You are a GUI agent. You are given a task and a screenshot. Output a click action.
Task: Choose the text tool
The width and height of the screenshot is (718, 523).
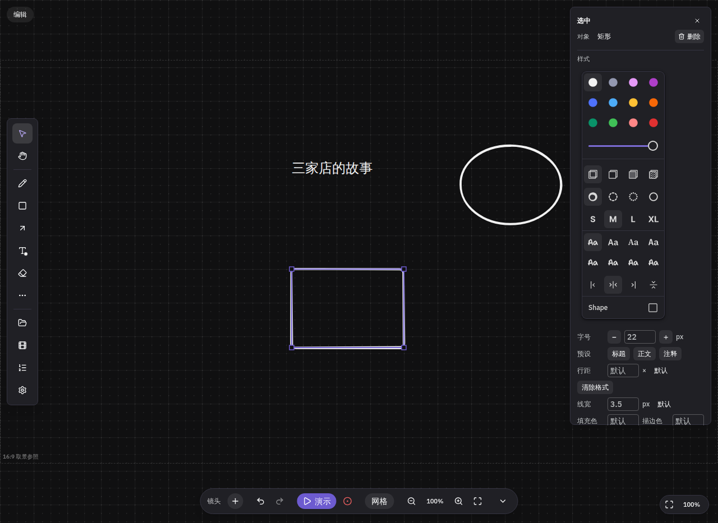[22, 251]
